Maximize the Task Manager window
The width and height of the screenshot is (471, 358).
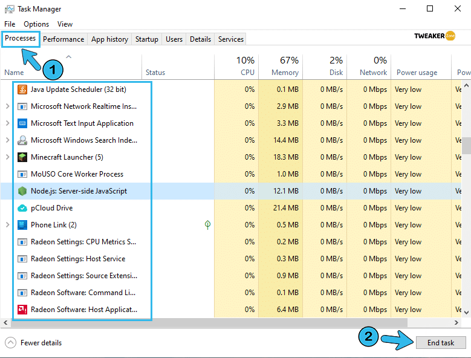tap(430, 8)
